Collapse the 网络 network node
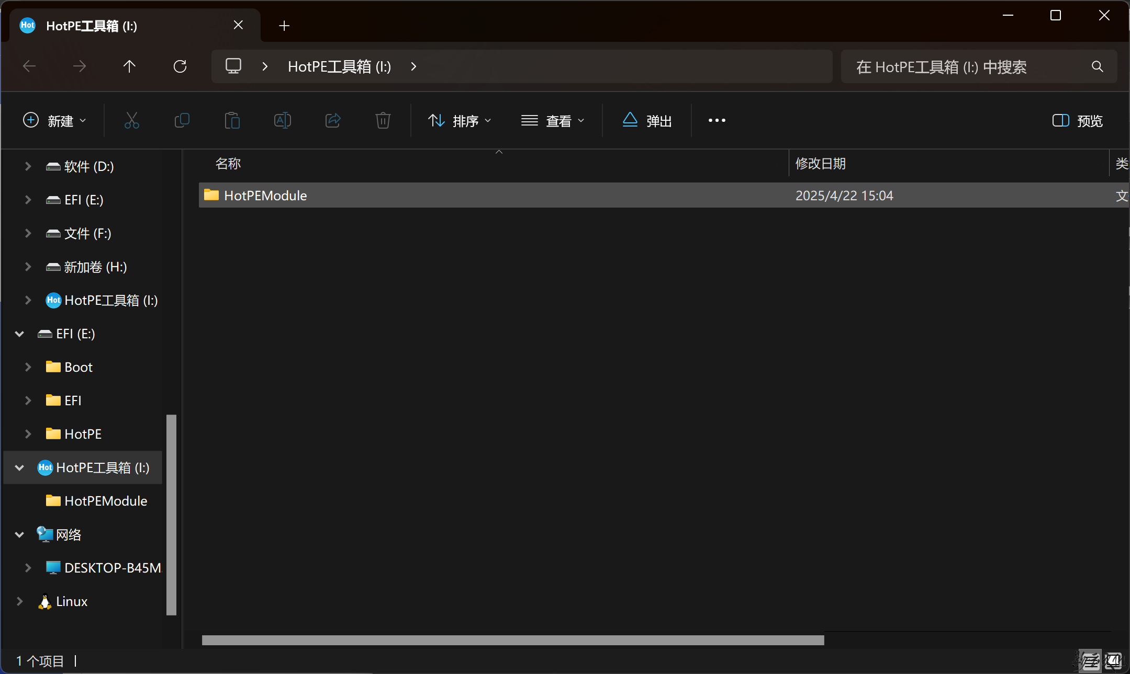The height and width of the screenshot is (674, 1130). tap(19, 534)
